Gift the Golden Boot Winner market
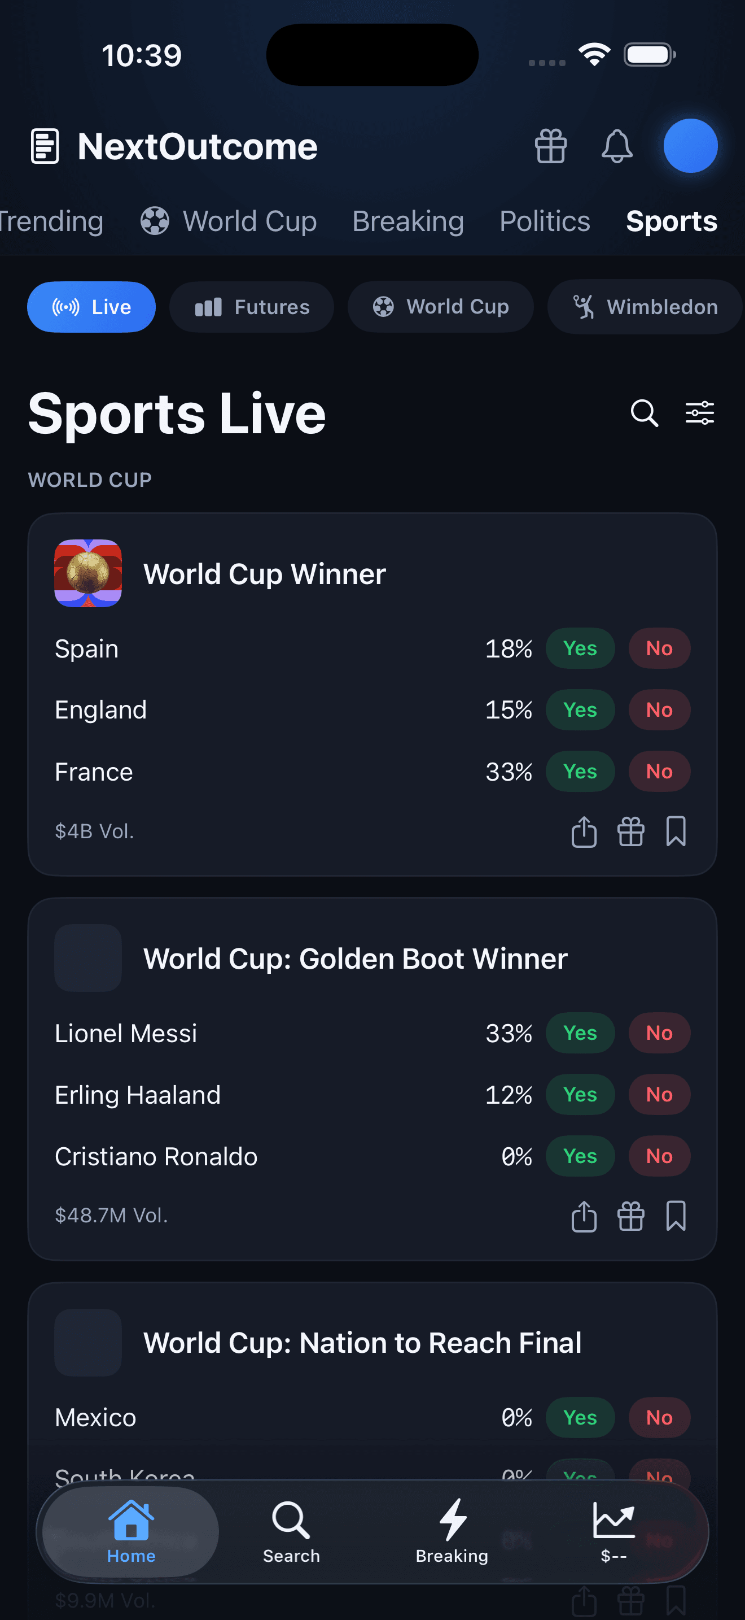The width and height of the screenshot is (745, 1620). 630,1216
